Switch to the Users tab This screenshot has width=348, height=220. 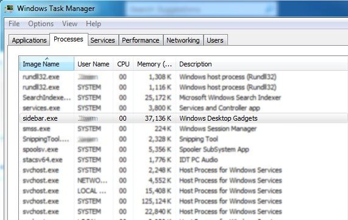pos(215,40)
